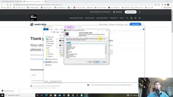Open Solutions menu on JetBrains site
This screenshot has height=97, width=173.
(x=114, y=18)
